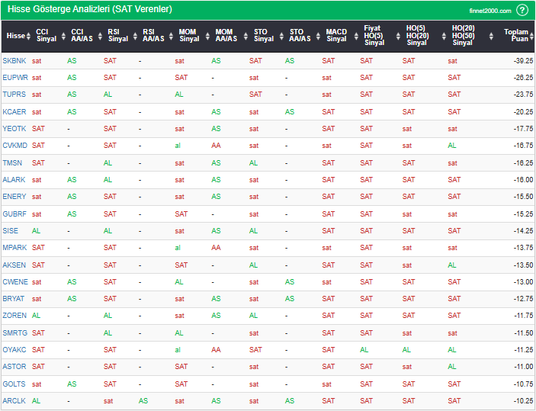536x411 pixels.
Task: Sort by HO(5) HO(20) Sinyal arrows
Action: pos(444,36)
